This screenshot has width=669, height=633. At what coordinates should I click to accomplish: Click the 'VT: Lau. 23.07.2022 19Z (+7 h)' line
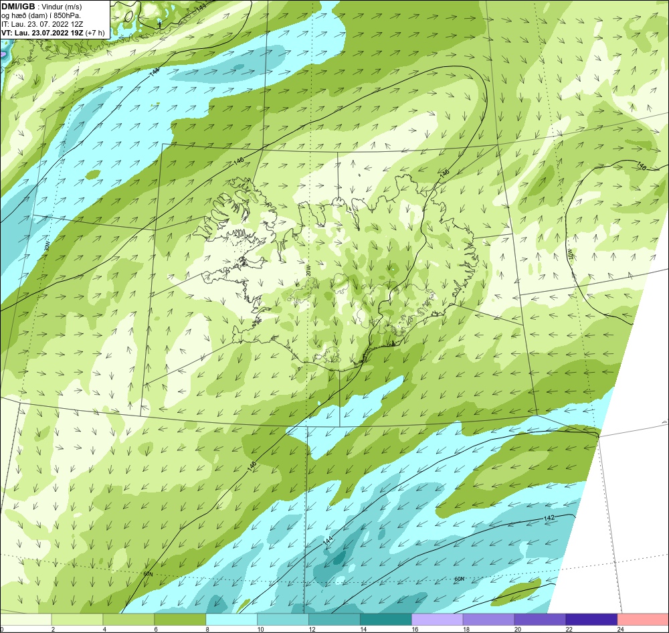[53, 33]
